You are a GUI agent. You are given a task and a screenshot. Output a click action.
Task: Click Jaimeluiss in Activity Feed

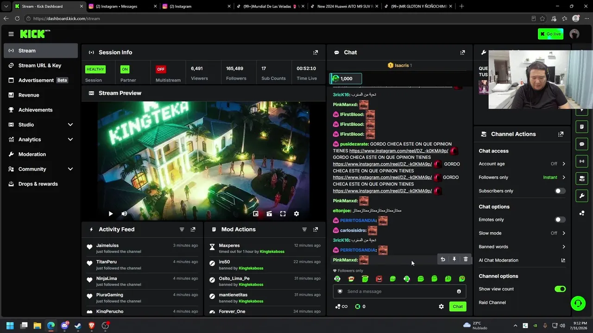(x=107, y=246)
